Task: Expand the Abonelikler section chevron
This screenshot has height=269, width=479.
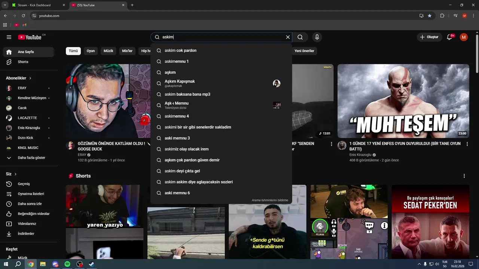Action: (30, 78)
